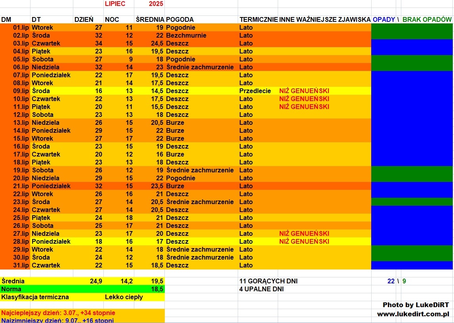Click NIŻ GENUEŃSKI in the 11.lip row
454x323 pixels.
coord(304,107)
